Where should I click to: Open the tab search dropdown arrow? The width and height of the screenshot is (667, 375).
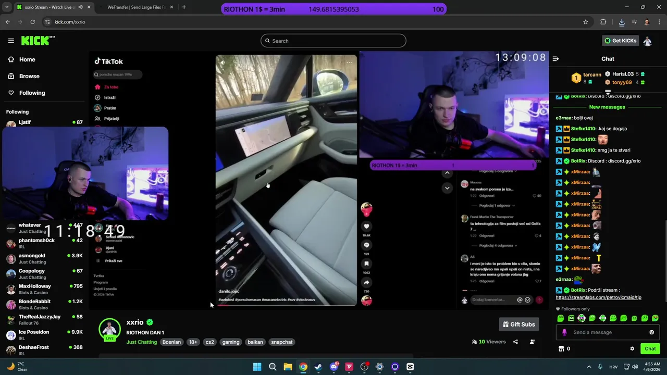click(7, 7)
